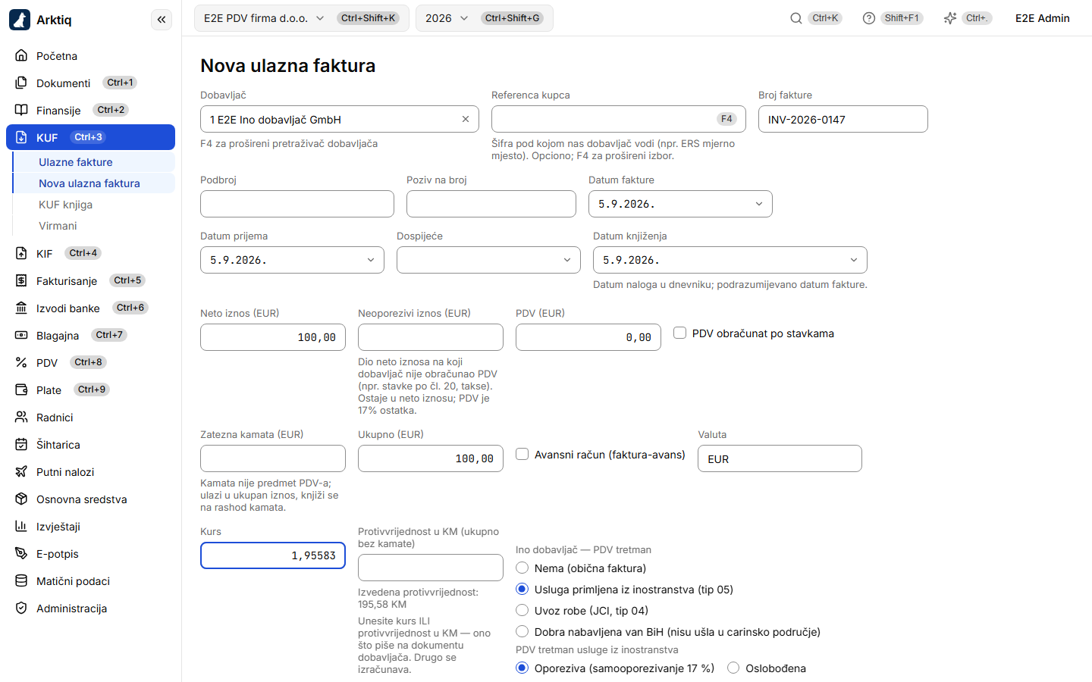Click the F4 button in Referenca kupca
This screenshot has height=682, width=1092.
726,119
